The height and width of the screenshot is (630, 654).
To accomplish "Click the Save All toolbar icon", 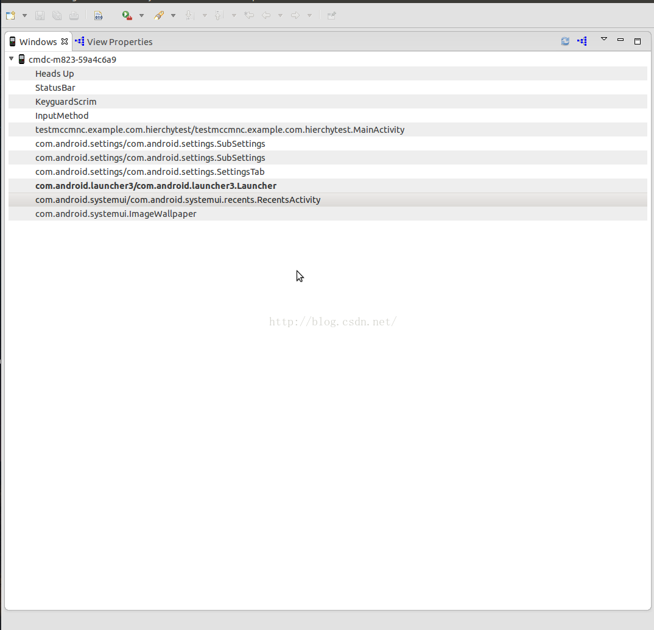I will point(57,15).
